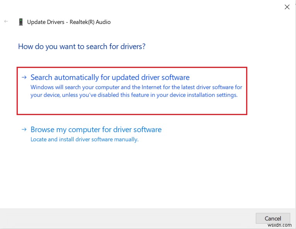Screen dimensions: 296x229
Task: Click the Realtek audio device icon
Action: coord(21,22)
